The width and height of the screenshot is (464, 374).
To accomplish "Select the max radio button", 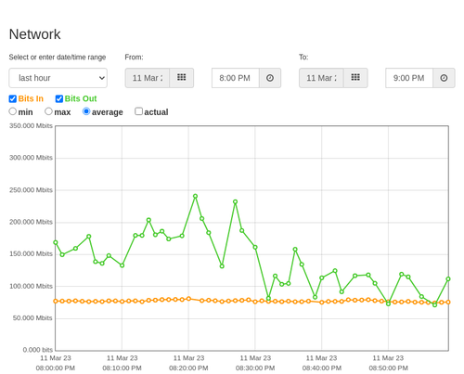I will coord(48,111).
